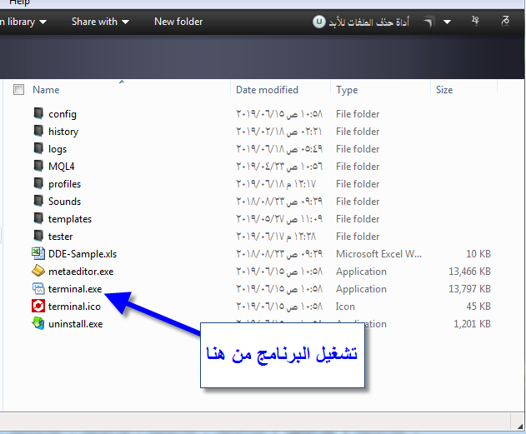This screenshot has height=434, width=526.
Task: Open the Include in library dropdown arrow
Action: (x=43, y=22)
